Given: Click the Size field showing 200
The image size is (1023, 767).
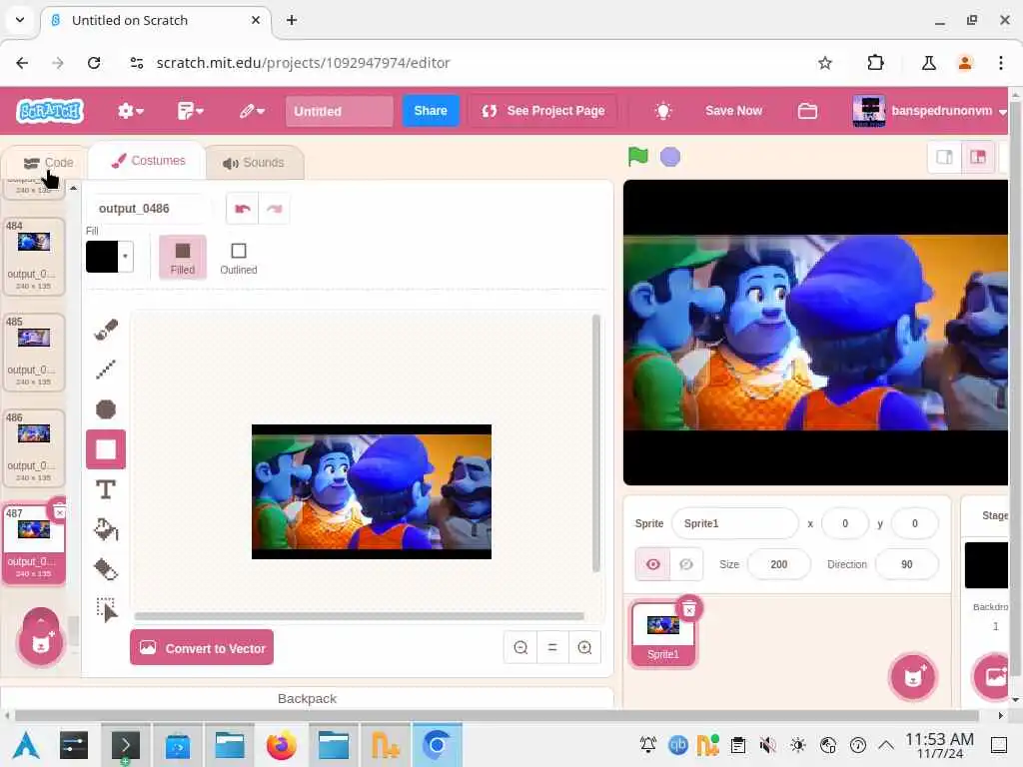Looking at the screenshot, I should 779,564.
